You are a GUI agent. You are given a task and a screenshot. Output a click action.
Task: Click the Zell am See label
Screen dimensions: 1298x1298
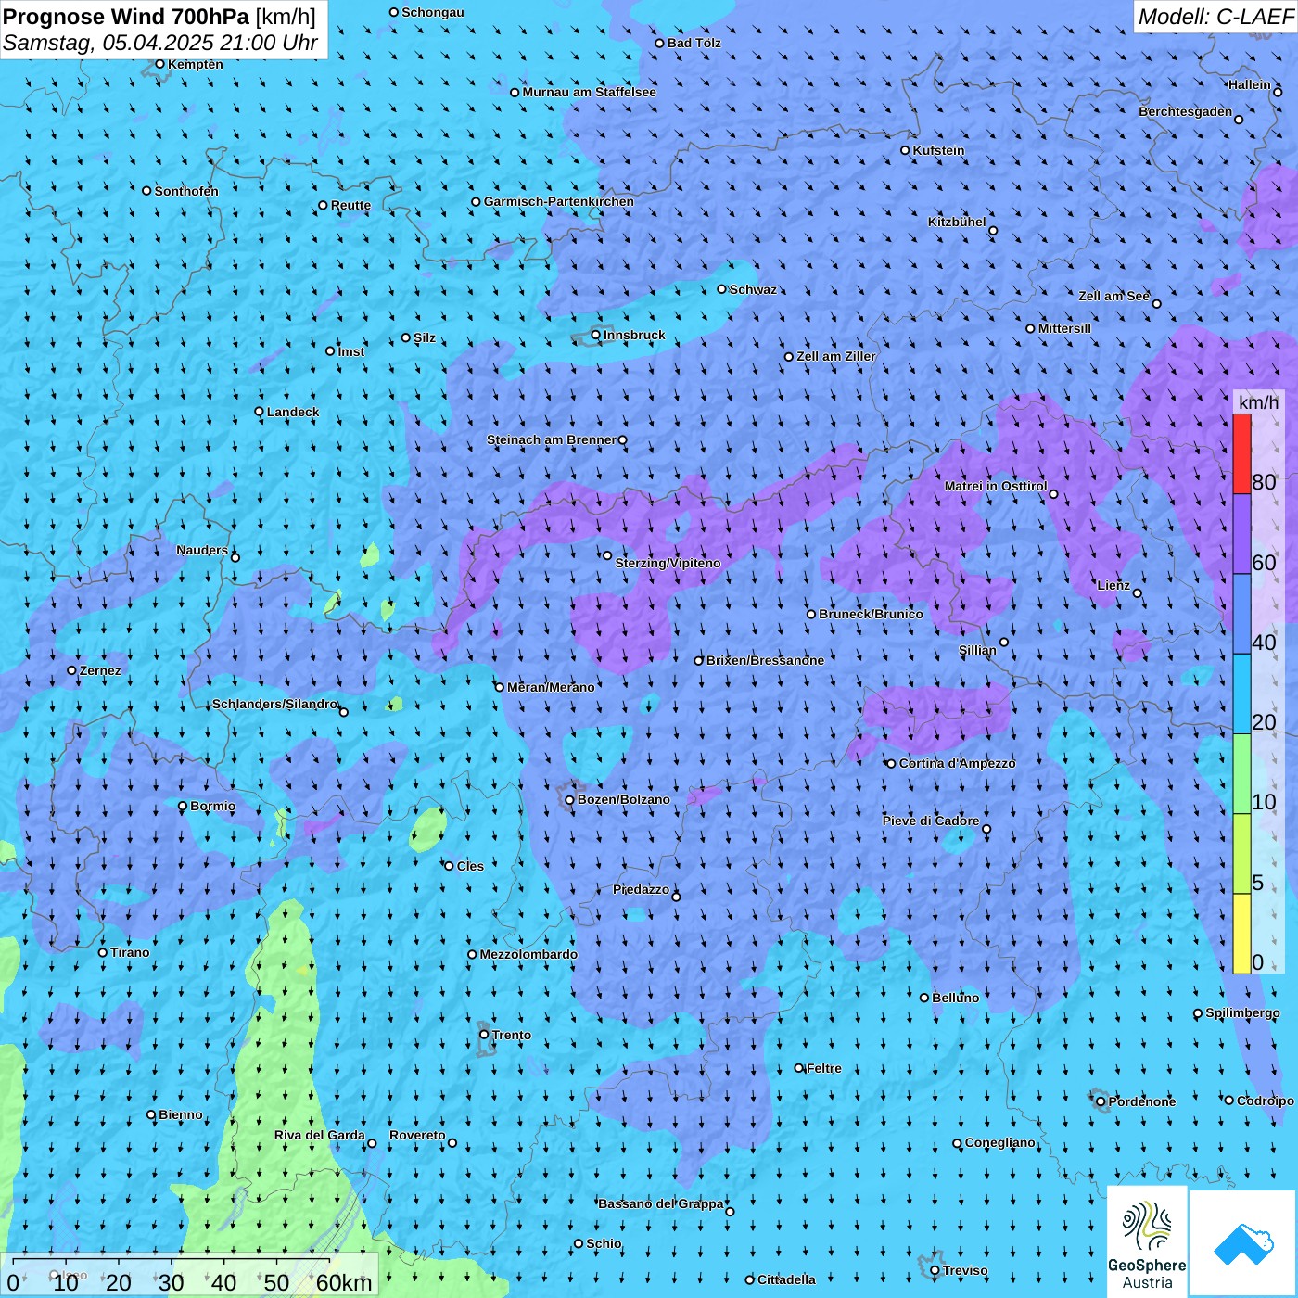tap(1113, 296)
